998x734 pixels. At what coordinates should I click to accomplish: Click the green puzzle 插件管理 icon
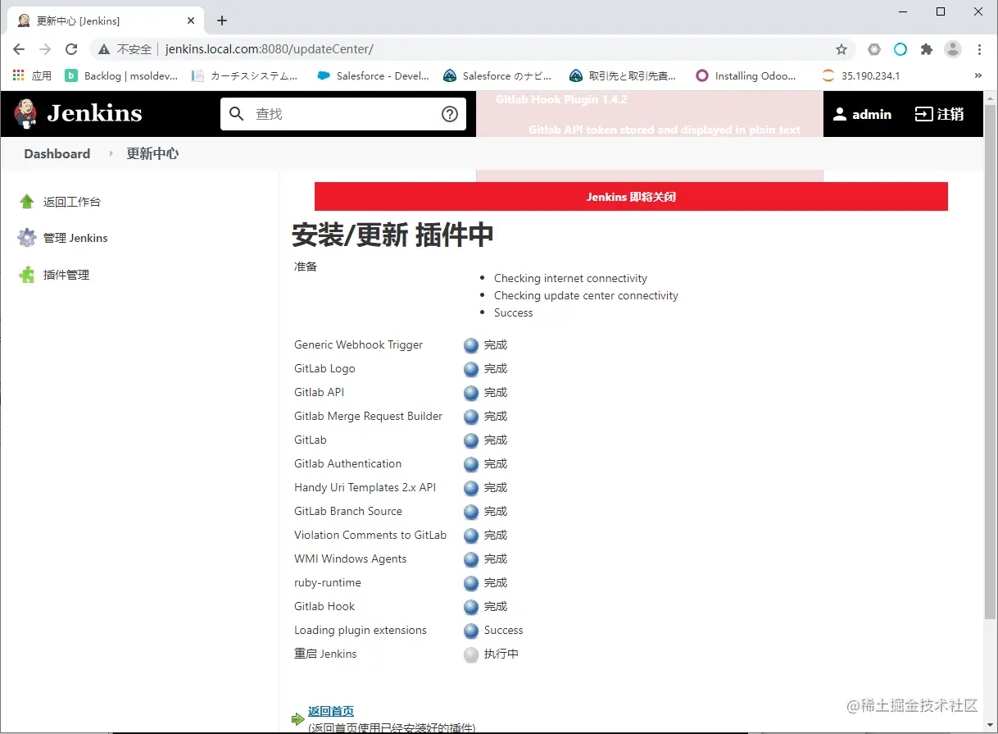(x=27, y=275)
